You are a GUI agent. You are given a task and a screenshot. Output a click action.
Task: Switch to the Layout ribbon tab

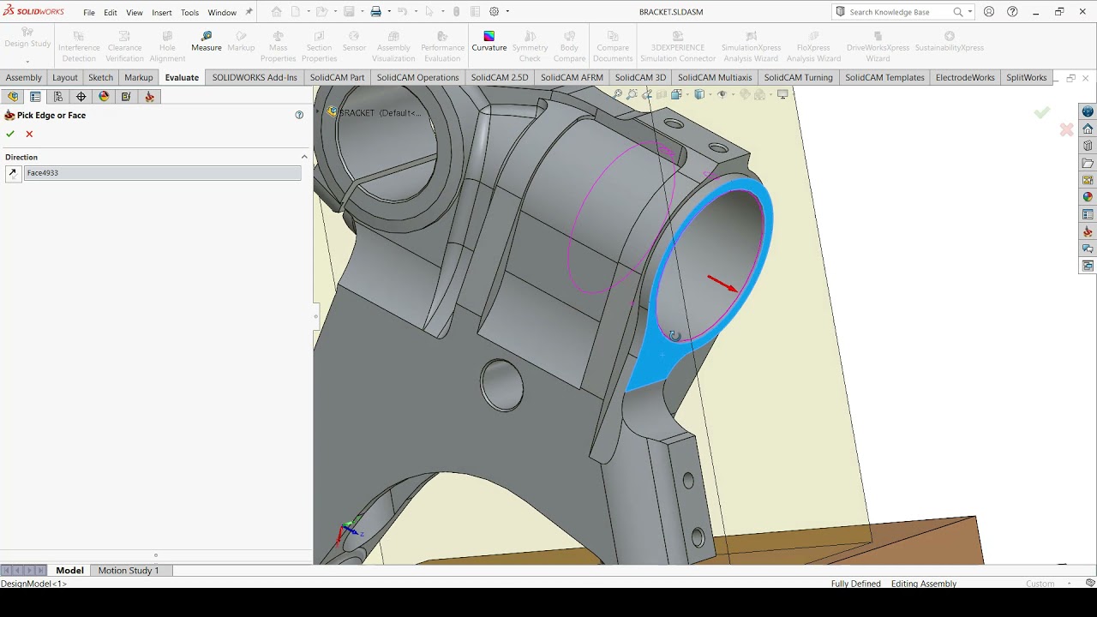pyautogui.click(x=65, y=77)
